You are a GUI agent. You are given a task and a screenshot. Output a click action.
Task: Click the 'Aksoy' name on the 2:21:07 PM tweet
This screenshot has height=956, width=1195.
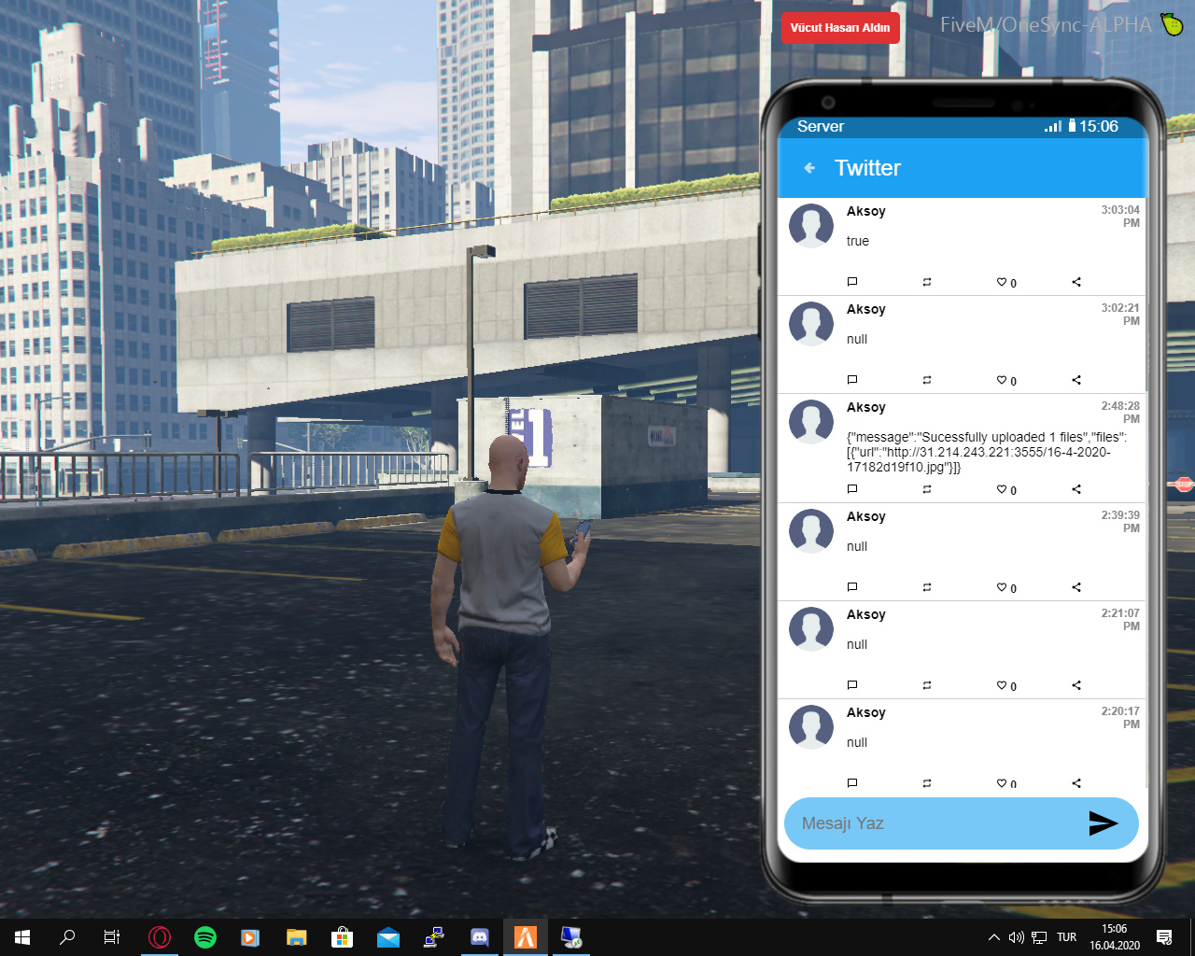tap(866, 615)
